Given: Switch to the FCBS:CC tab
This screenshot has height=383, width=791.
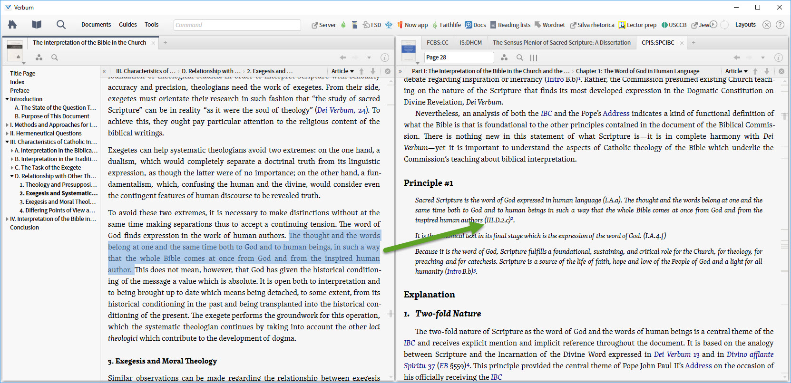Looking at the screenshot, I should click(438, 43).
